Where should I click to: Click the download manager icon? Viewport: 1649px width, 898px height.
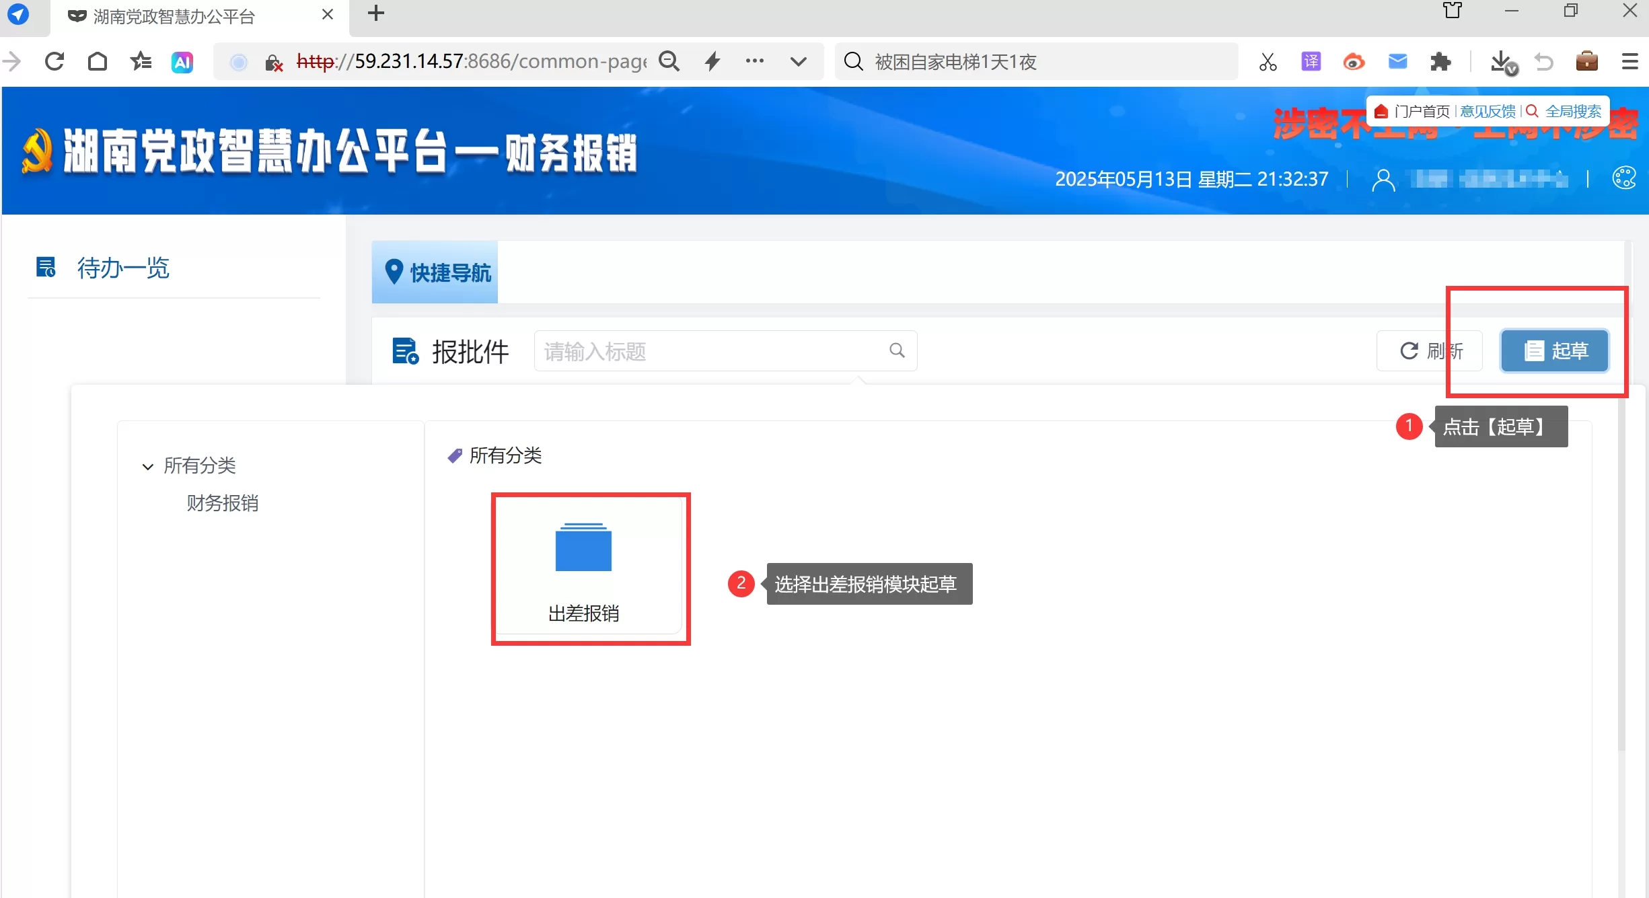[x=1501, y=62]
